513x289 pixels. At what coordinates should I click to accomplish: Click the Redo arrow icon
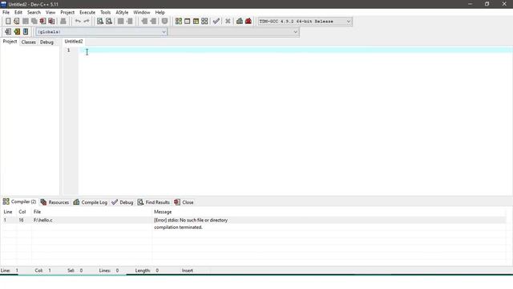(87, 22)
